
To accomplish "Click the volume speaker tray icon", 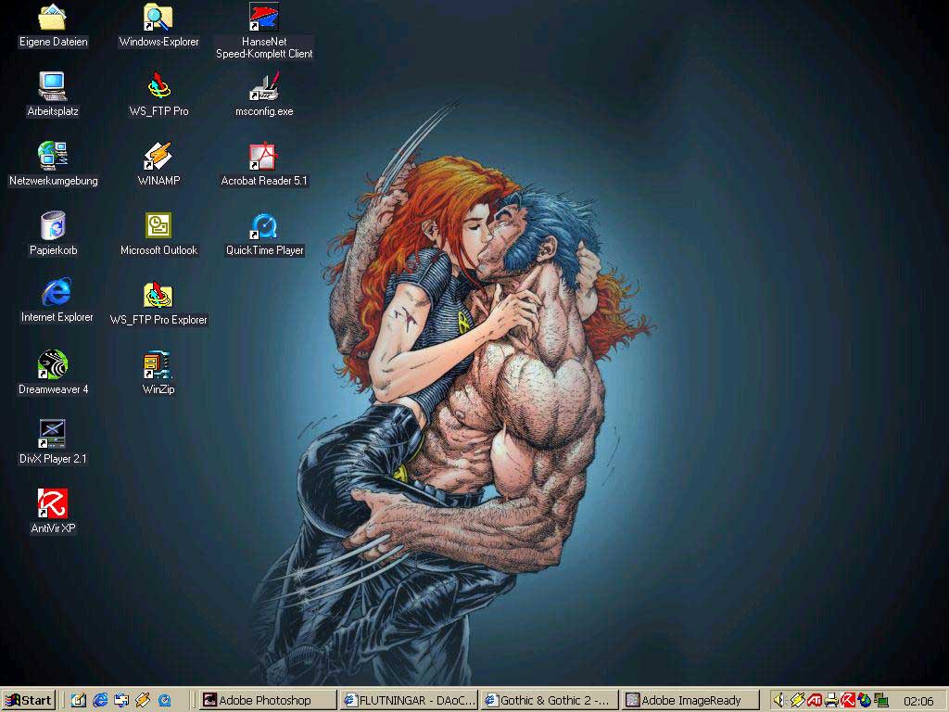I will 779,700.
